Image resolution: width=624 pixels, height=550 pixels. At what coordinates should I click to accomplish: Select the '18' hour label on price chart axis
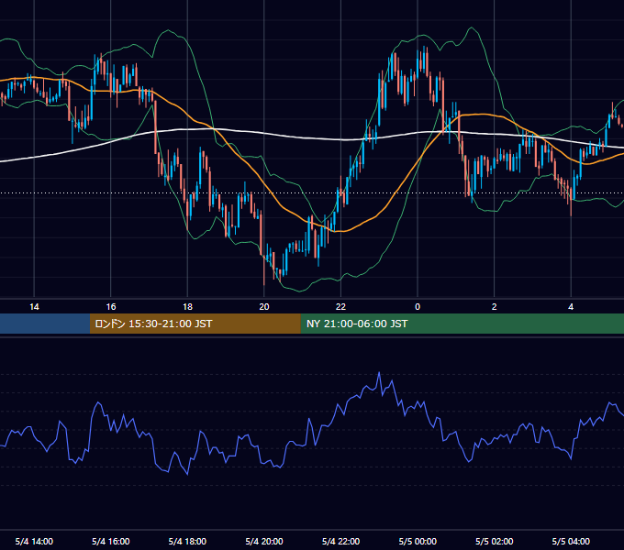click(x=187, y=307)
